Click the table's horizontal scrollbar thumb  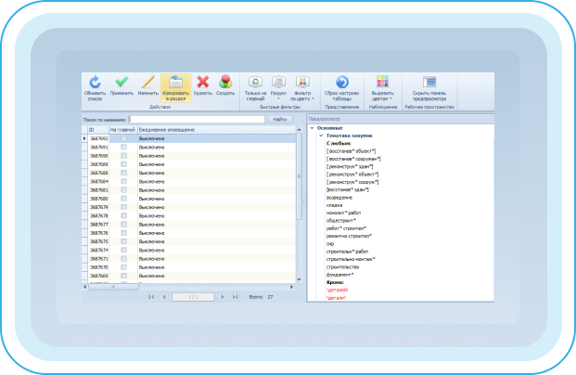pos(113,287)
